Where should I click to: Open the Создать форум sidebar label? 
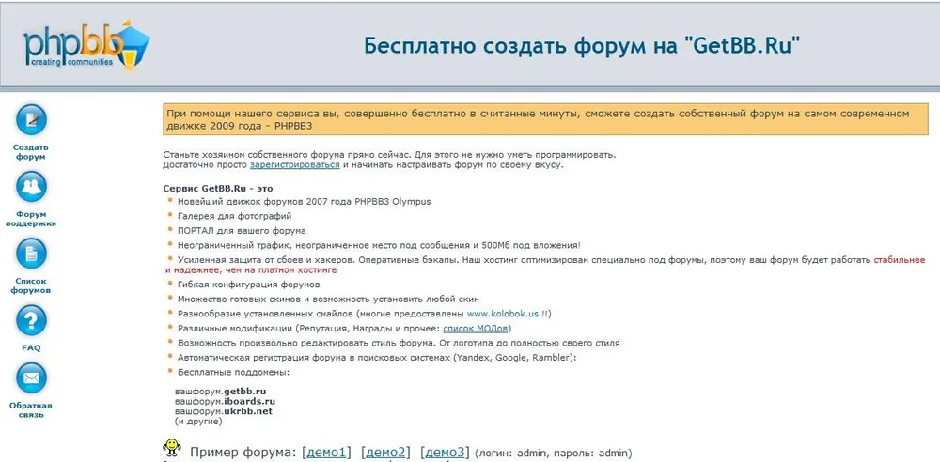(31, 152)
